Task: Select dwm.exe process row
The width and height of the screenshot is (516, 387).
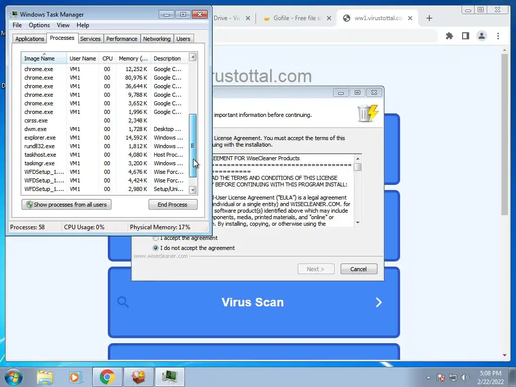Action: [x=105, y=129]
